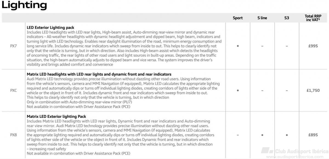This screenshot has height=159, width=329.
Task: Click the £995 price
Action: pyautogui.click(x=313, y=46)
